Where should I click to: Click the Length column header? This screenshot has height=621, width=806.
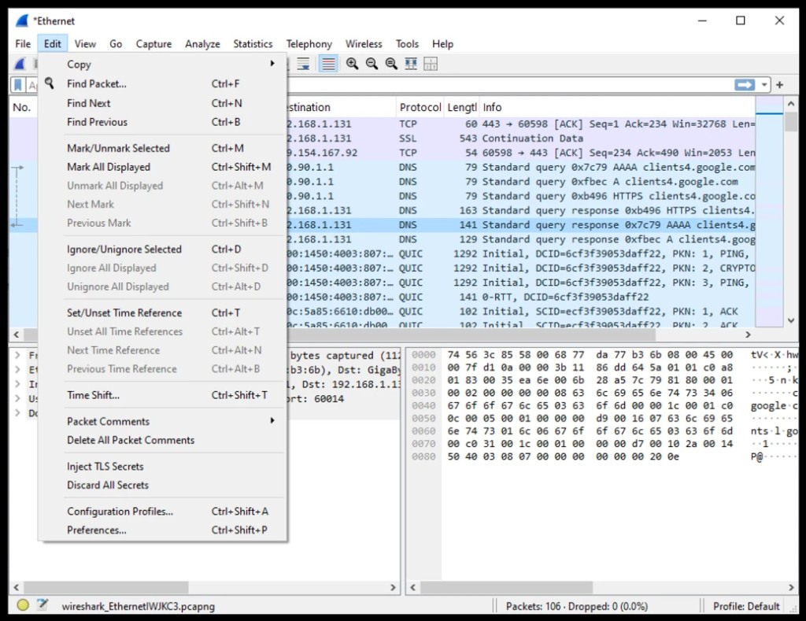pyautogui.click(x=461, y=107)
